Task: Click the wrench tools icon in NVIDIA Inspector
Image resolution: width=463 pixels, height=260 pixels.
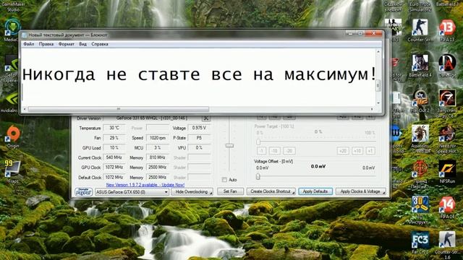Action: (205, 118)
